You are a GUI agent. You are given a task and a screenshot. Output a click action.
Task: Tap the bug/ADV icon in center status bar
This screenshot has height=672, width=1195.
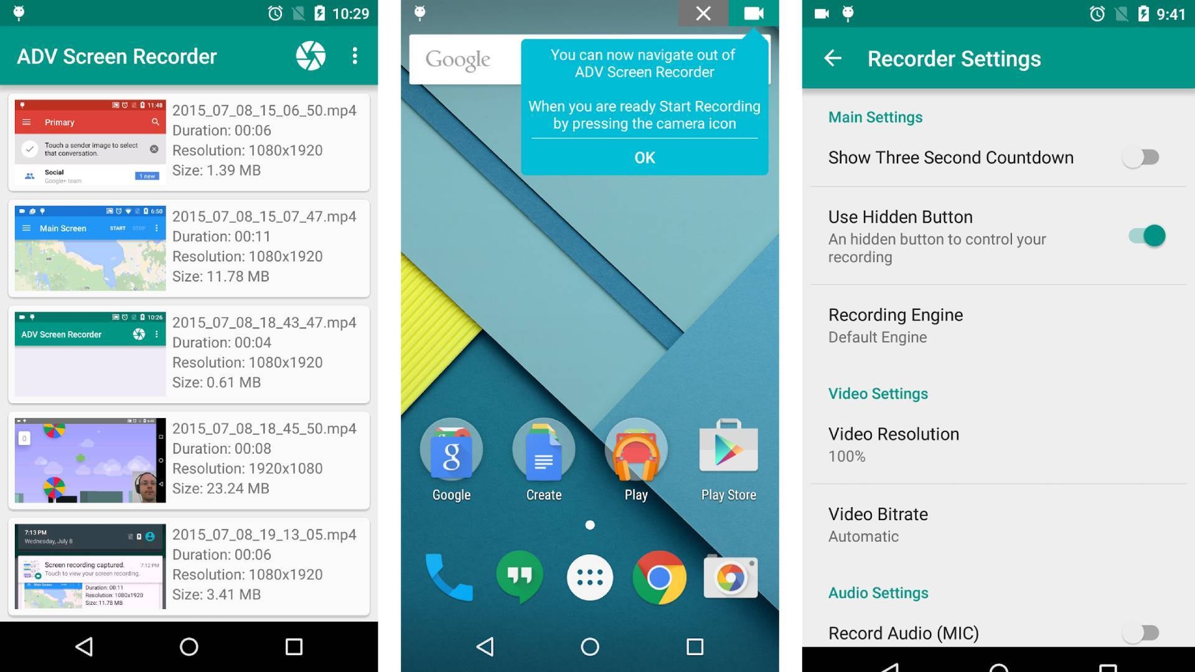point(419,11)
